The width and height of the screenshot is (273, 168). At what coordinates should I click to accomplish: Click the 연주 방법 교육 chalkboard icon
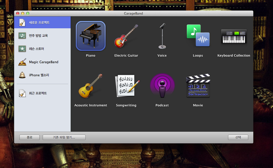tap(22, 36)
